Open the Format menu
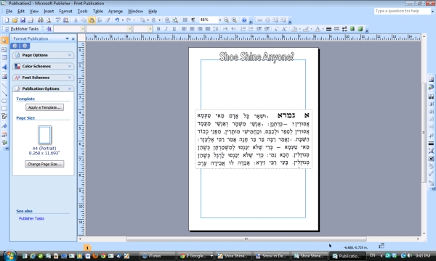This screenshot has height=261, width=436. (x=65, y=11)
